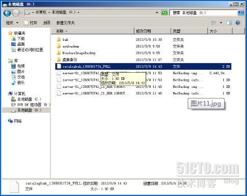Click the search 本地磁盘 (G:) field

pos(203,13)
